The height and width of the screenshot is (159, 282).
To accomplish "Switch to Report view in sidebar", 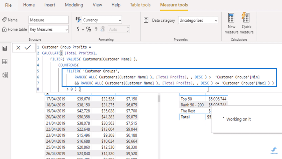I will pyautogui.click(x=5, y=48).
